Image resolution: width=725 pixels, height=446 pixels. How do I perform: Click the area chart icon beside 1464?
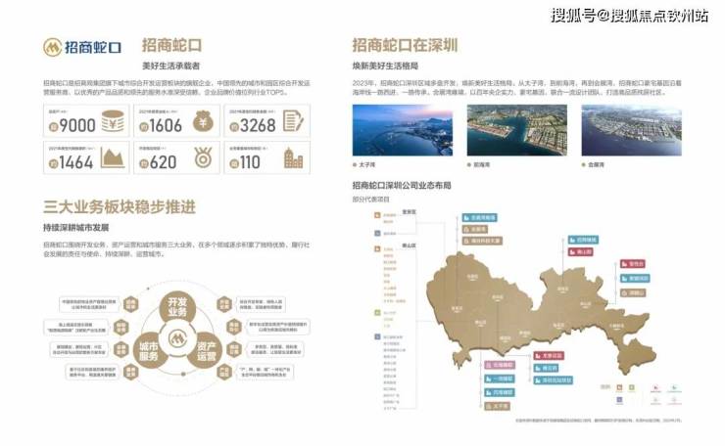(x=113, y=157)
